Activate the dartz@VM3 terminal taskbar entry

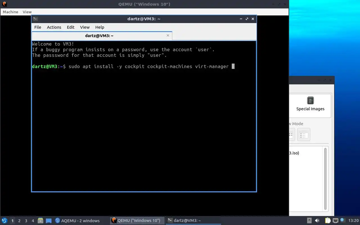pyautogui.click(x=193, y=220)
